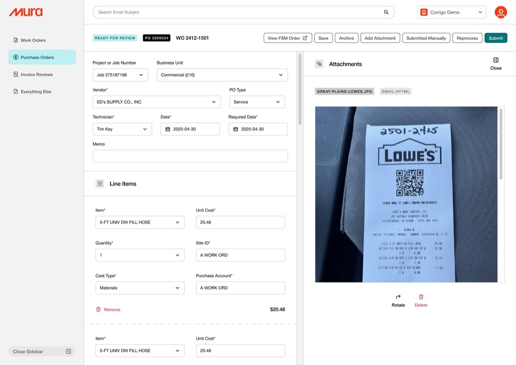Go to Work Orders in sidebar
This screenshot has width=516, height=365.
(33, 40)
